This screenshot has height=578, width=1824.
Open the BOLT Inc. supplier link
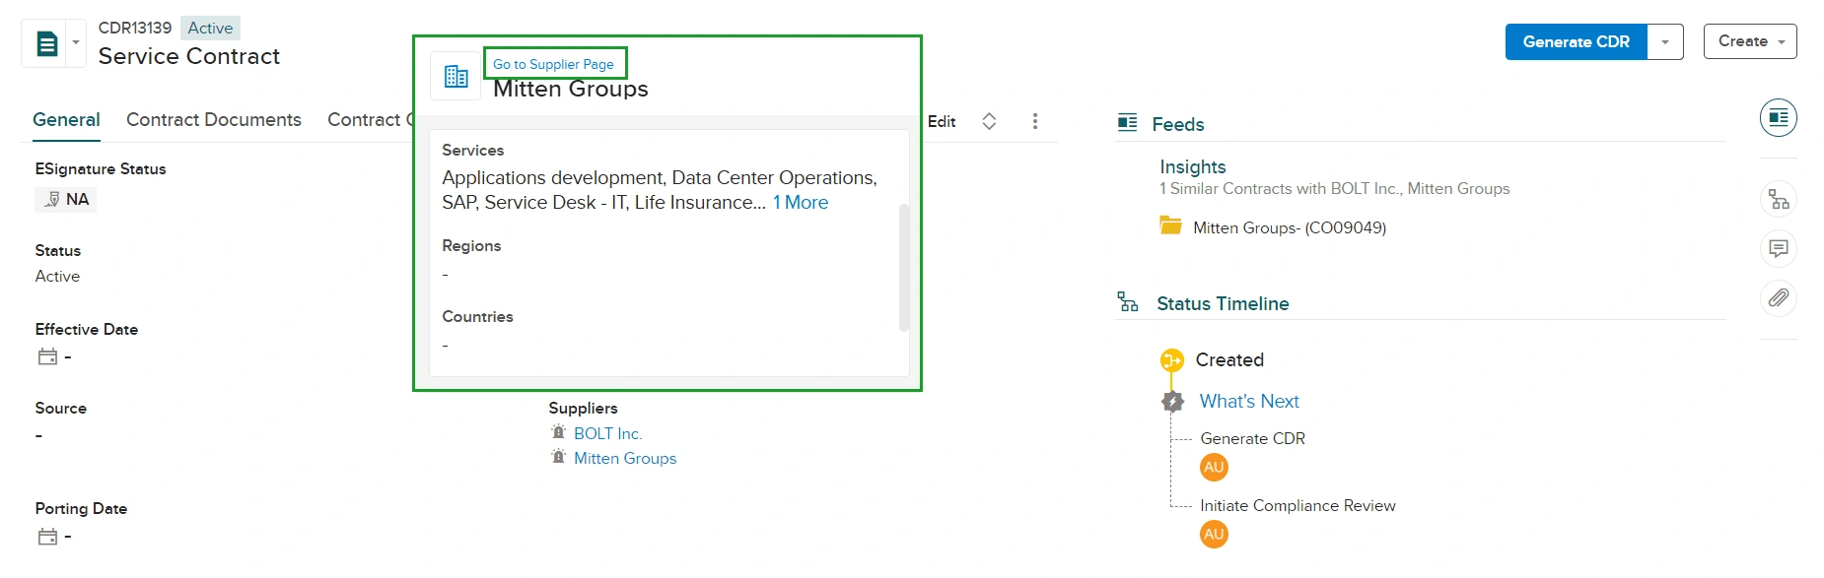pos(607,433)
